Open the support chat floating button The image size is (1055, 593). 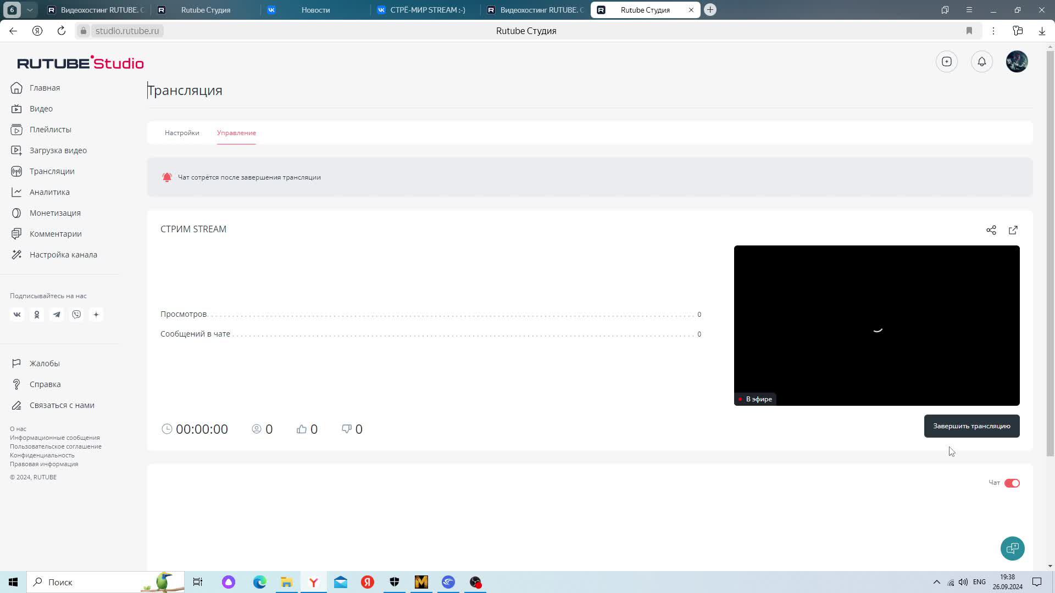pyautogui.click(x=1013, y=549)
